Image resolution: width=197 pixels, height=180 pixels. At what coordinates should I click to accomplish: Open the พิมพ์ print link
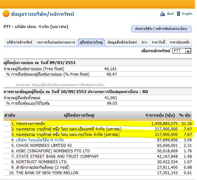point(170,14)
